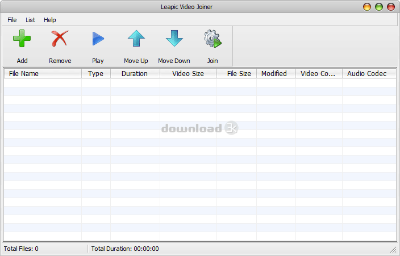Sort by File Size column header

click(x=236, y=74)
